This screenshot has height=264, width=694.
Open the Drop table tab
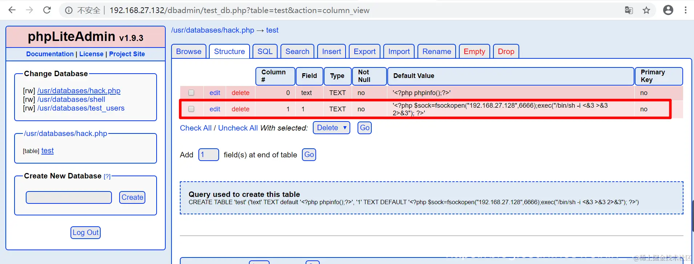(x=506, y=51)
